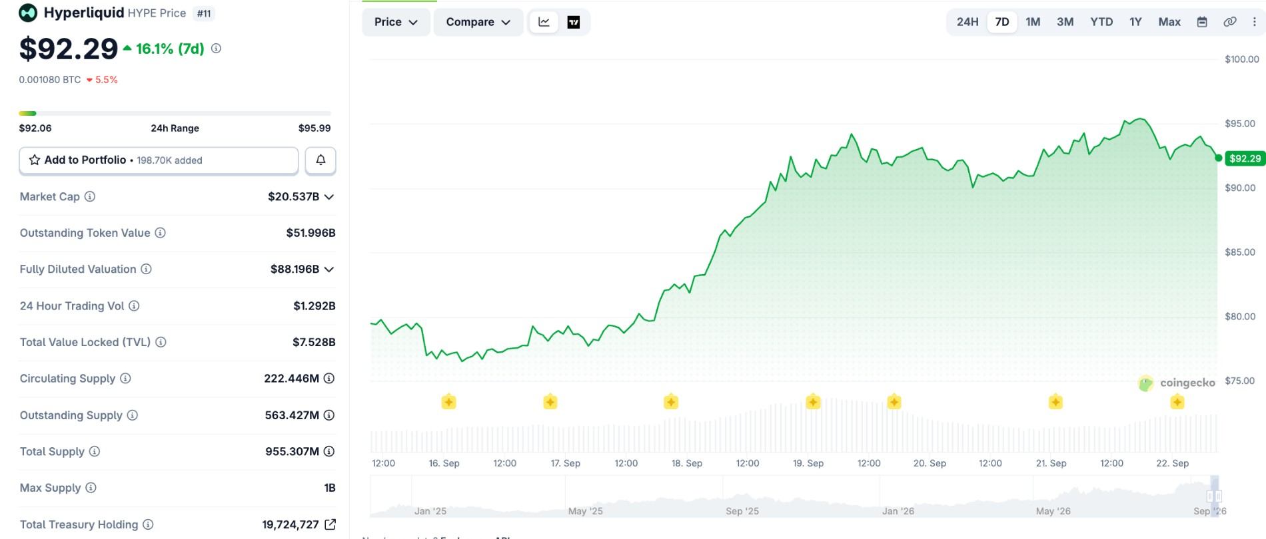1266x539 pixels.
Task: Show info for 24 Hour Trading Vol label
Action: point(134,306)
